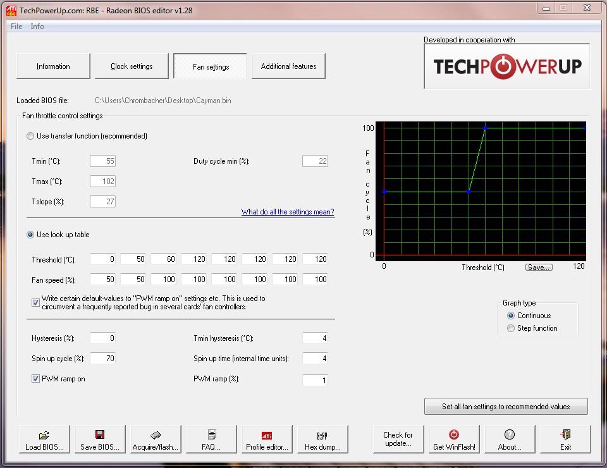The image size is (607, 468).
Task: Click Get WinFlash power icon button
Action: point(454,439)
